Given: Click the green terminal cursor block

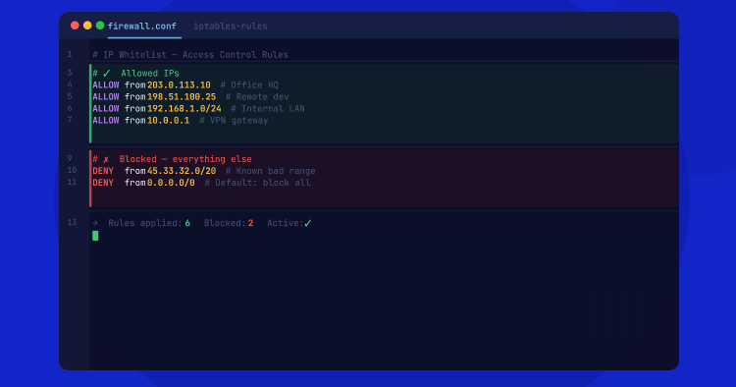Looking at the screenshot, I should pos(95,236).
